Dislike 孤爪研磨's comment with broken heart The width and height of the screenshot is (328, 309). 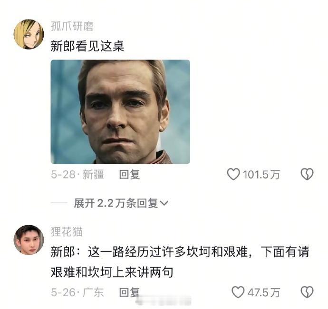307,174
